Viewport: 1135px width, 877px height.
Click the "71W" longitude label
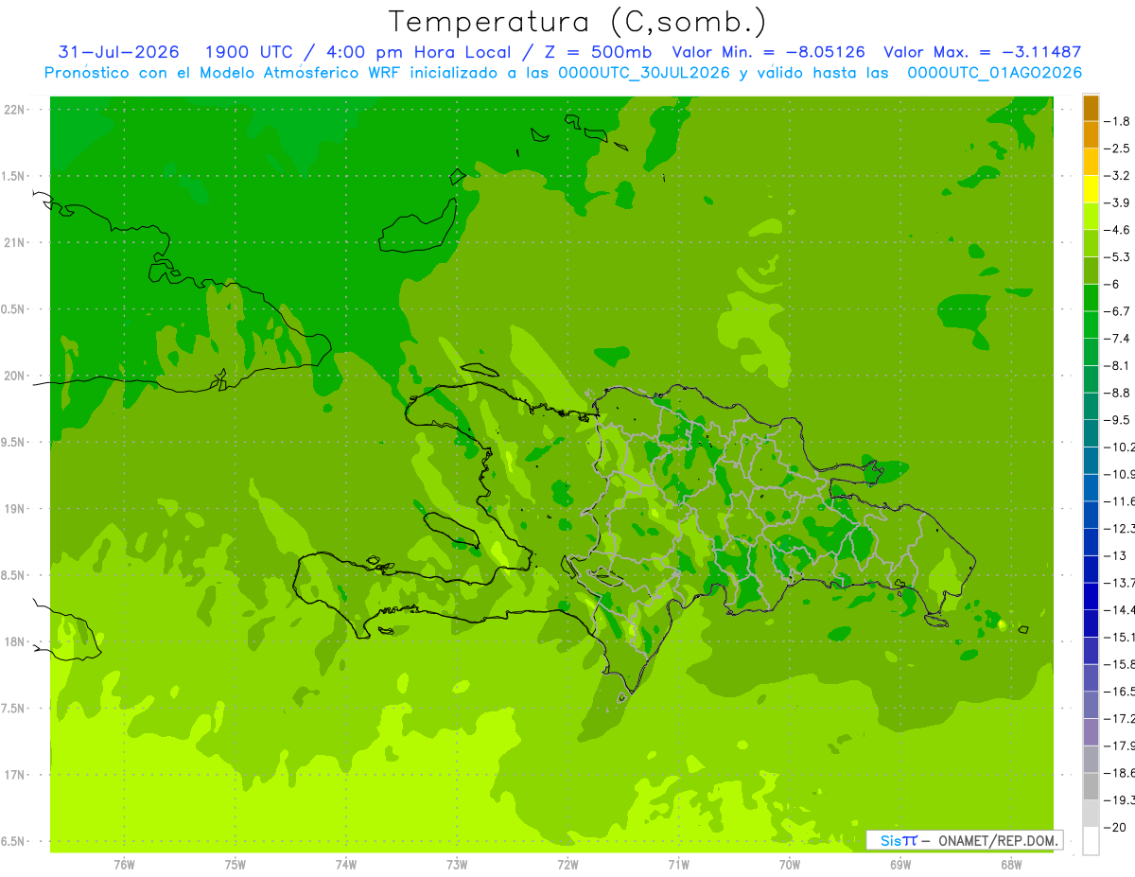click(x=678, y=864)
